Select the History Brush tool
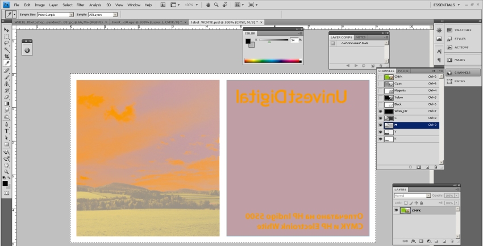The image size is (483, 246). pyautogui.click(x=6, y=91)
